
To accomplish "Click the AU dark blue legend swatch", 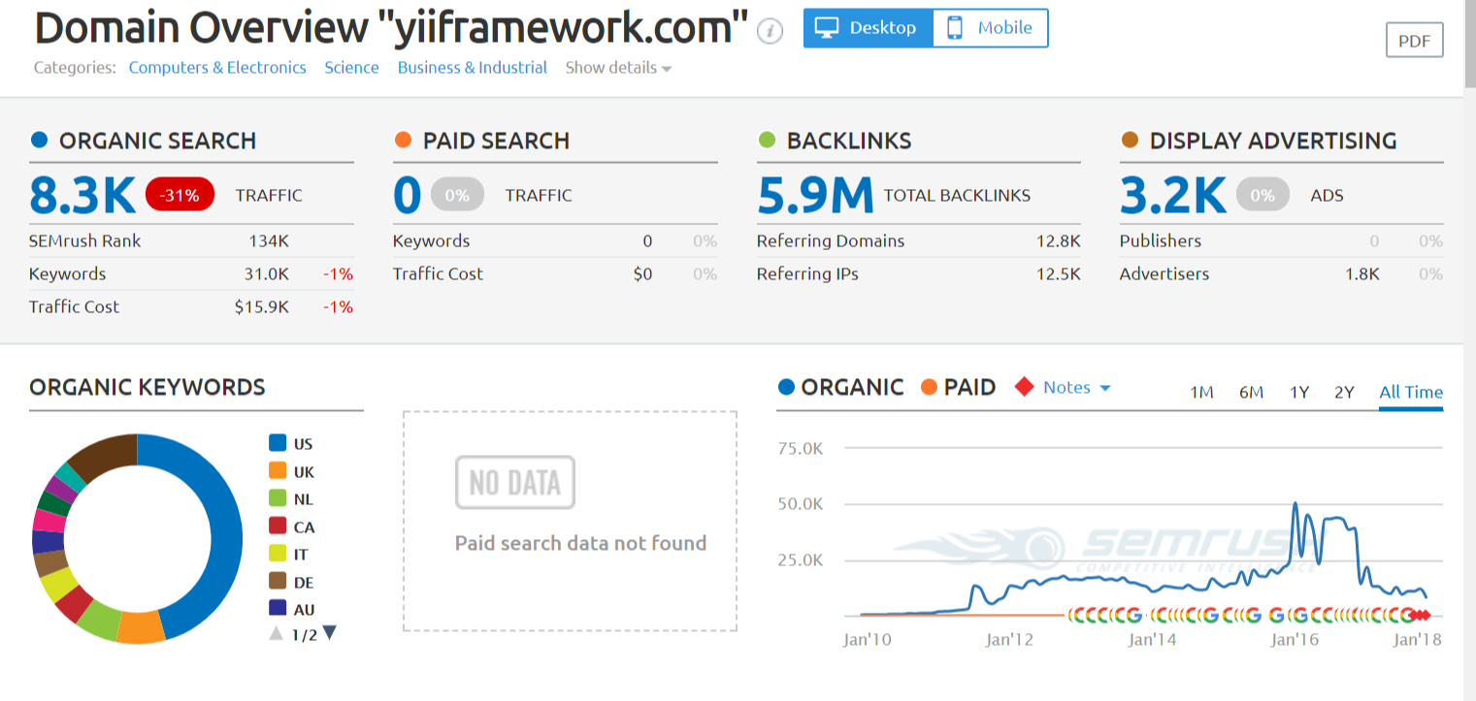I will [278, 609].
